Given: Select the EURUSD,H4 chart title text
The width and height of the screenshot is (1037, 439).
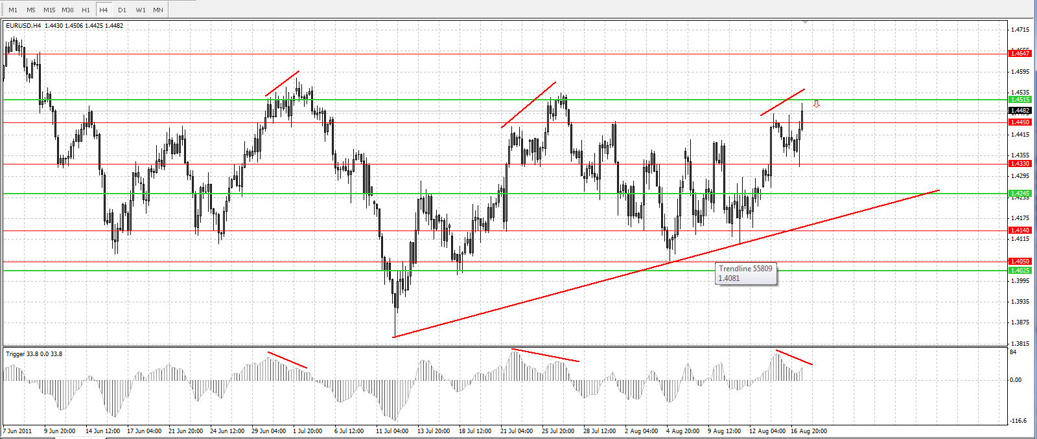Looking at the screenshot, I should (x=23, y=26).
